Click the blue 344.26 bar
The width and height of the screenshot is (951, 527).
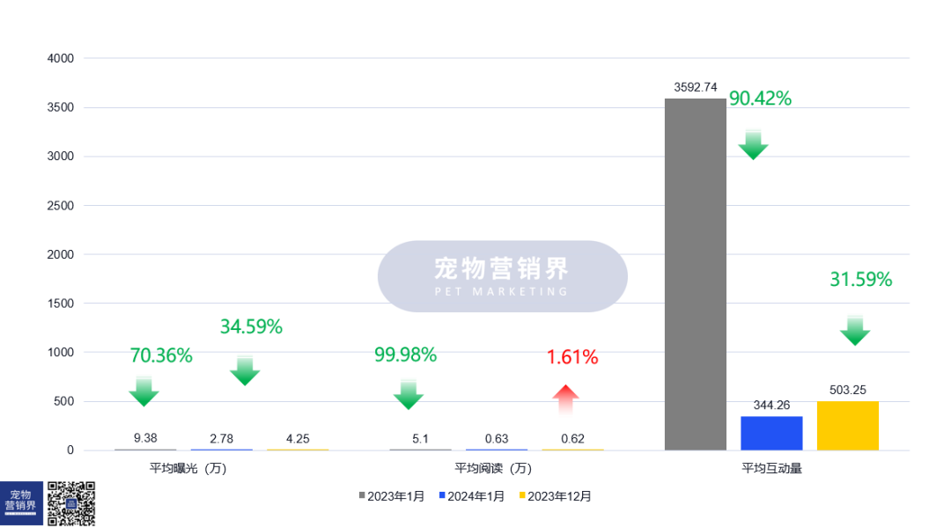771,433
